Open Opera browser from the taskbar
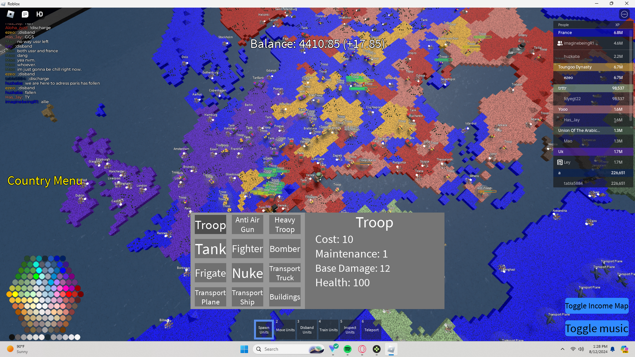Viewport: 635px width, 357px height. (x=362, y=349)
